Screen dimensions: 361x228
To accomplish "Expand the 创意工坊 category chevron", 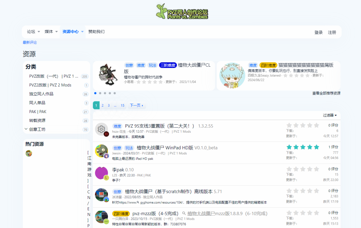I will point(26,129).
